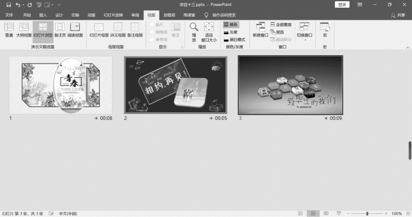The image size is (412, 217).
Task: Click the Sign in (登录) button
Action: point(342,4)
